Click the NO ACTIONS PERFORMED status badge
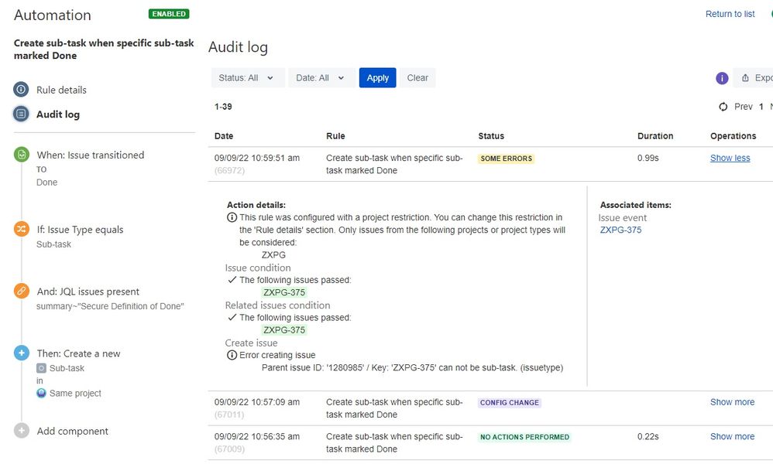The width and height of the screenshot is (773, 464). tap(524, 437)
